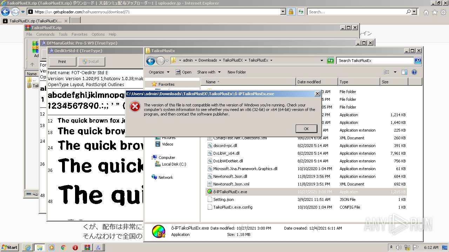Click the IE browser Back button
Screen dimensions: 449x252
point(5,12)
